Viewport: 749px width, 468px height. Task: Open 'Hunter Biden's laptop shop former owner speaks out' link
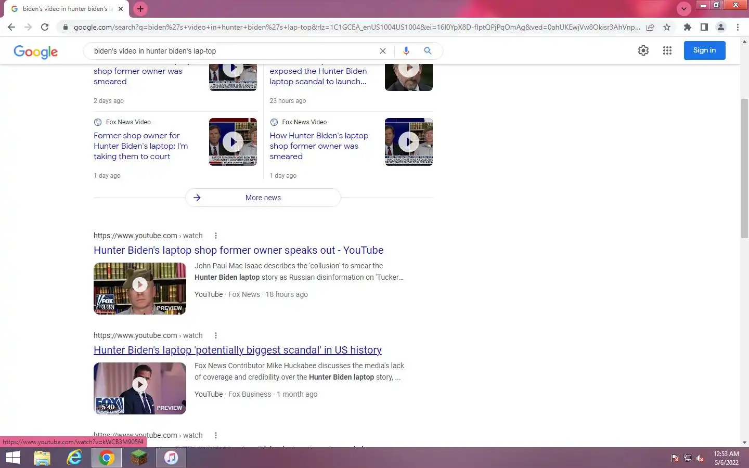coord(238,250)
